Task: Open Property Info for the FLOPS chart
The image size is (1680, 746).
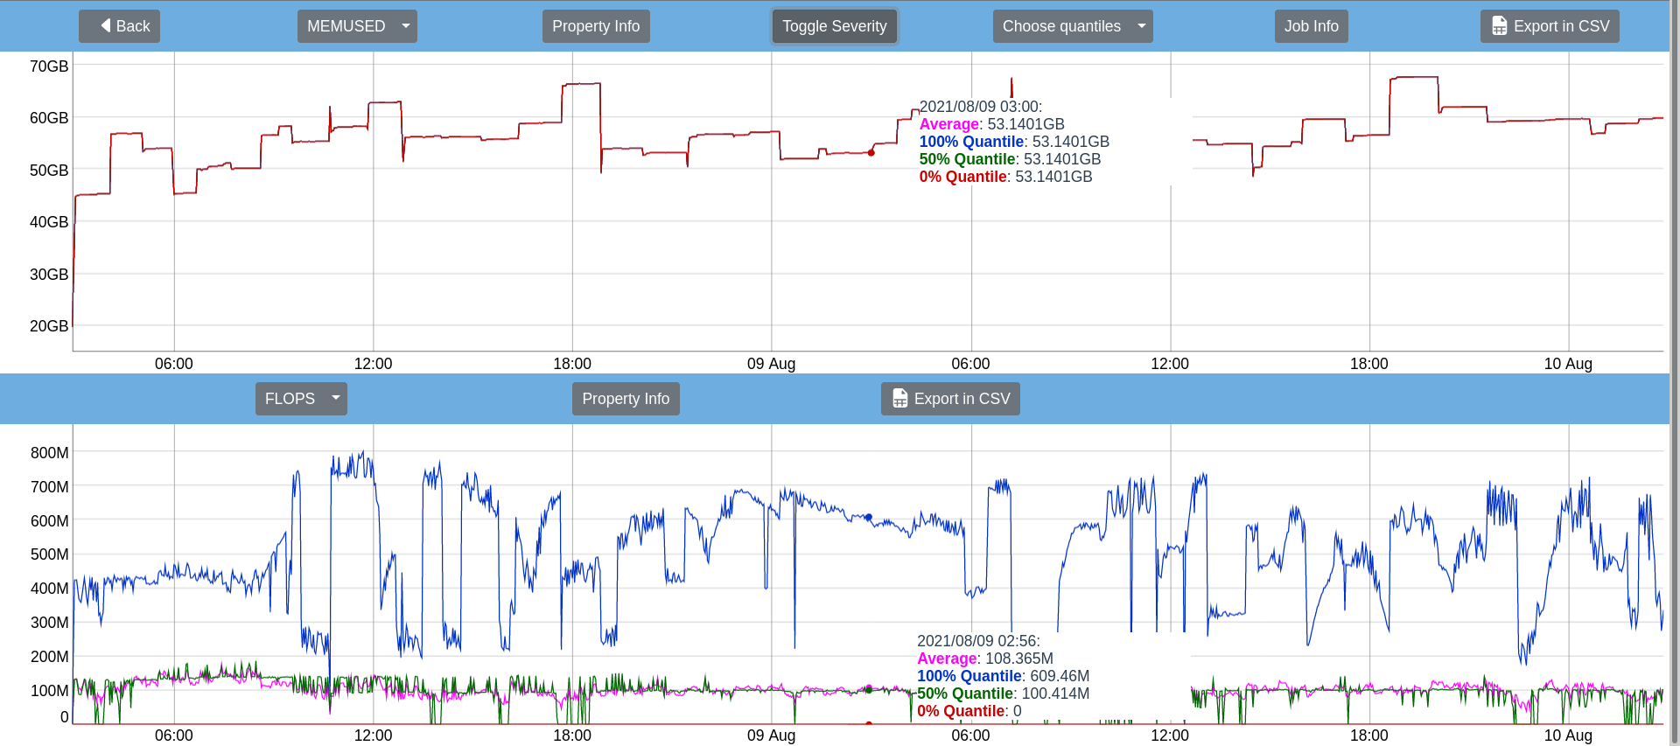Action: pyautogui.click(x=625, y=399)
